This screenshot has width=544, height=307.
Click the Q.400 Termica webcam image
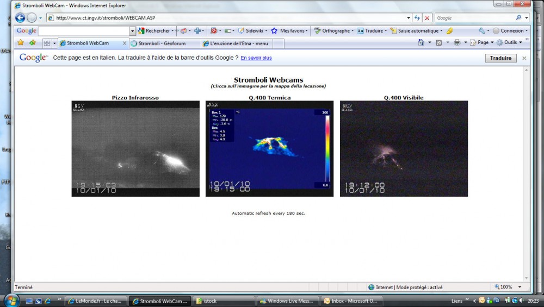pyautogui.click(x=269, y=148)
